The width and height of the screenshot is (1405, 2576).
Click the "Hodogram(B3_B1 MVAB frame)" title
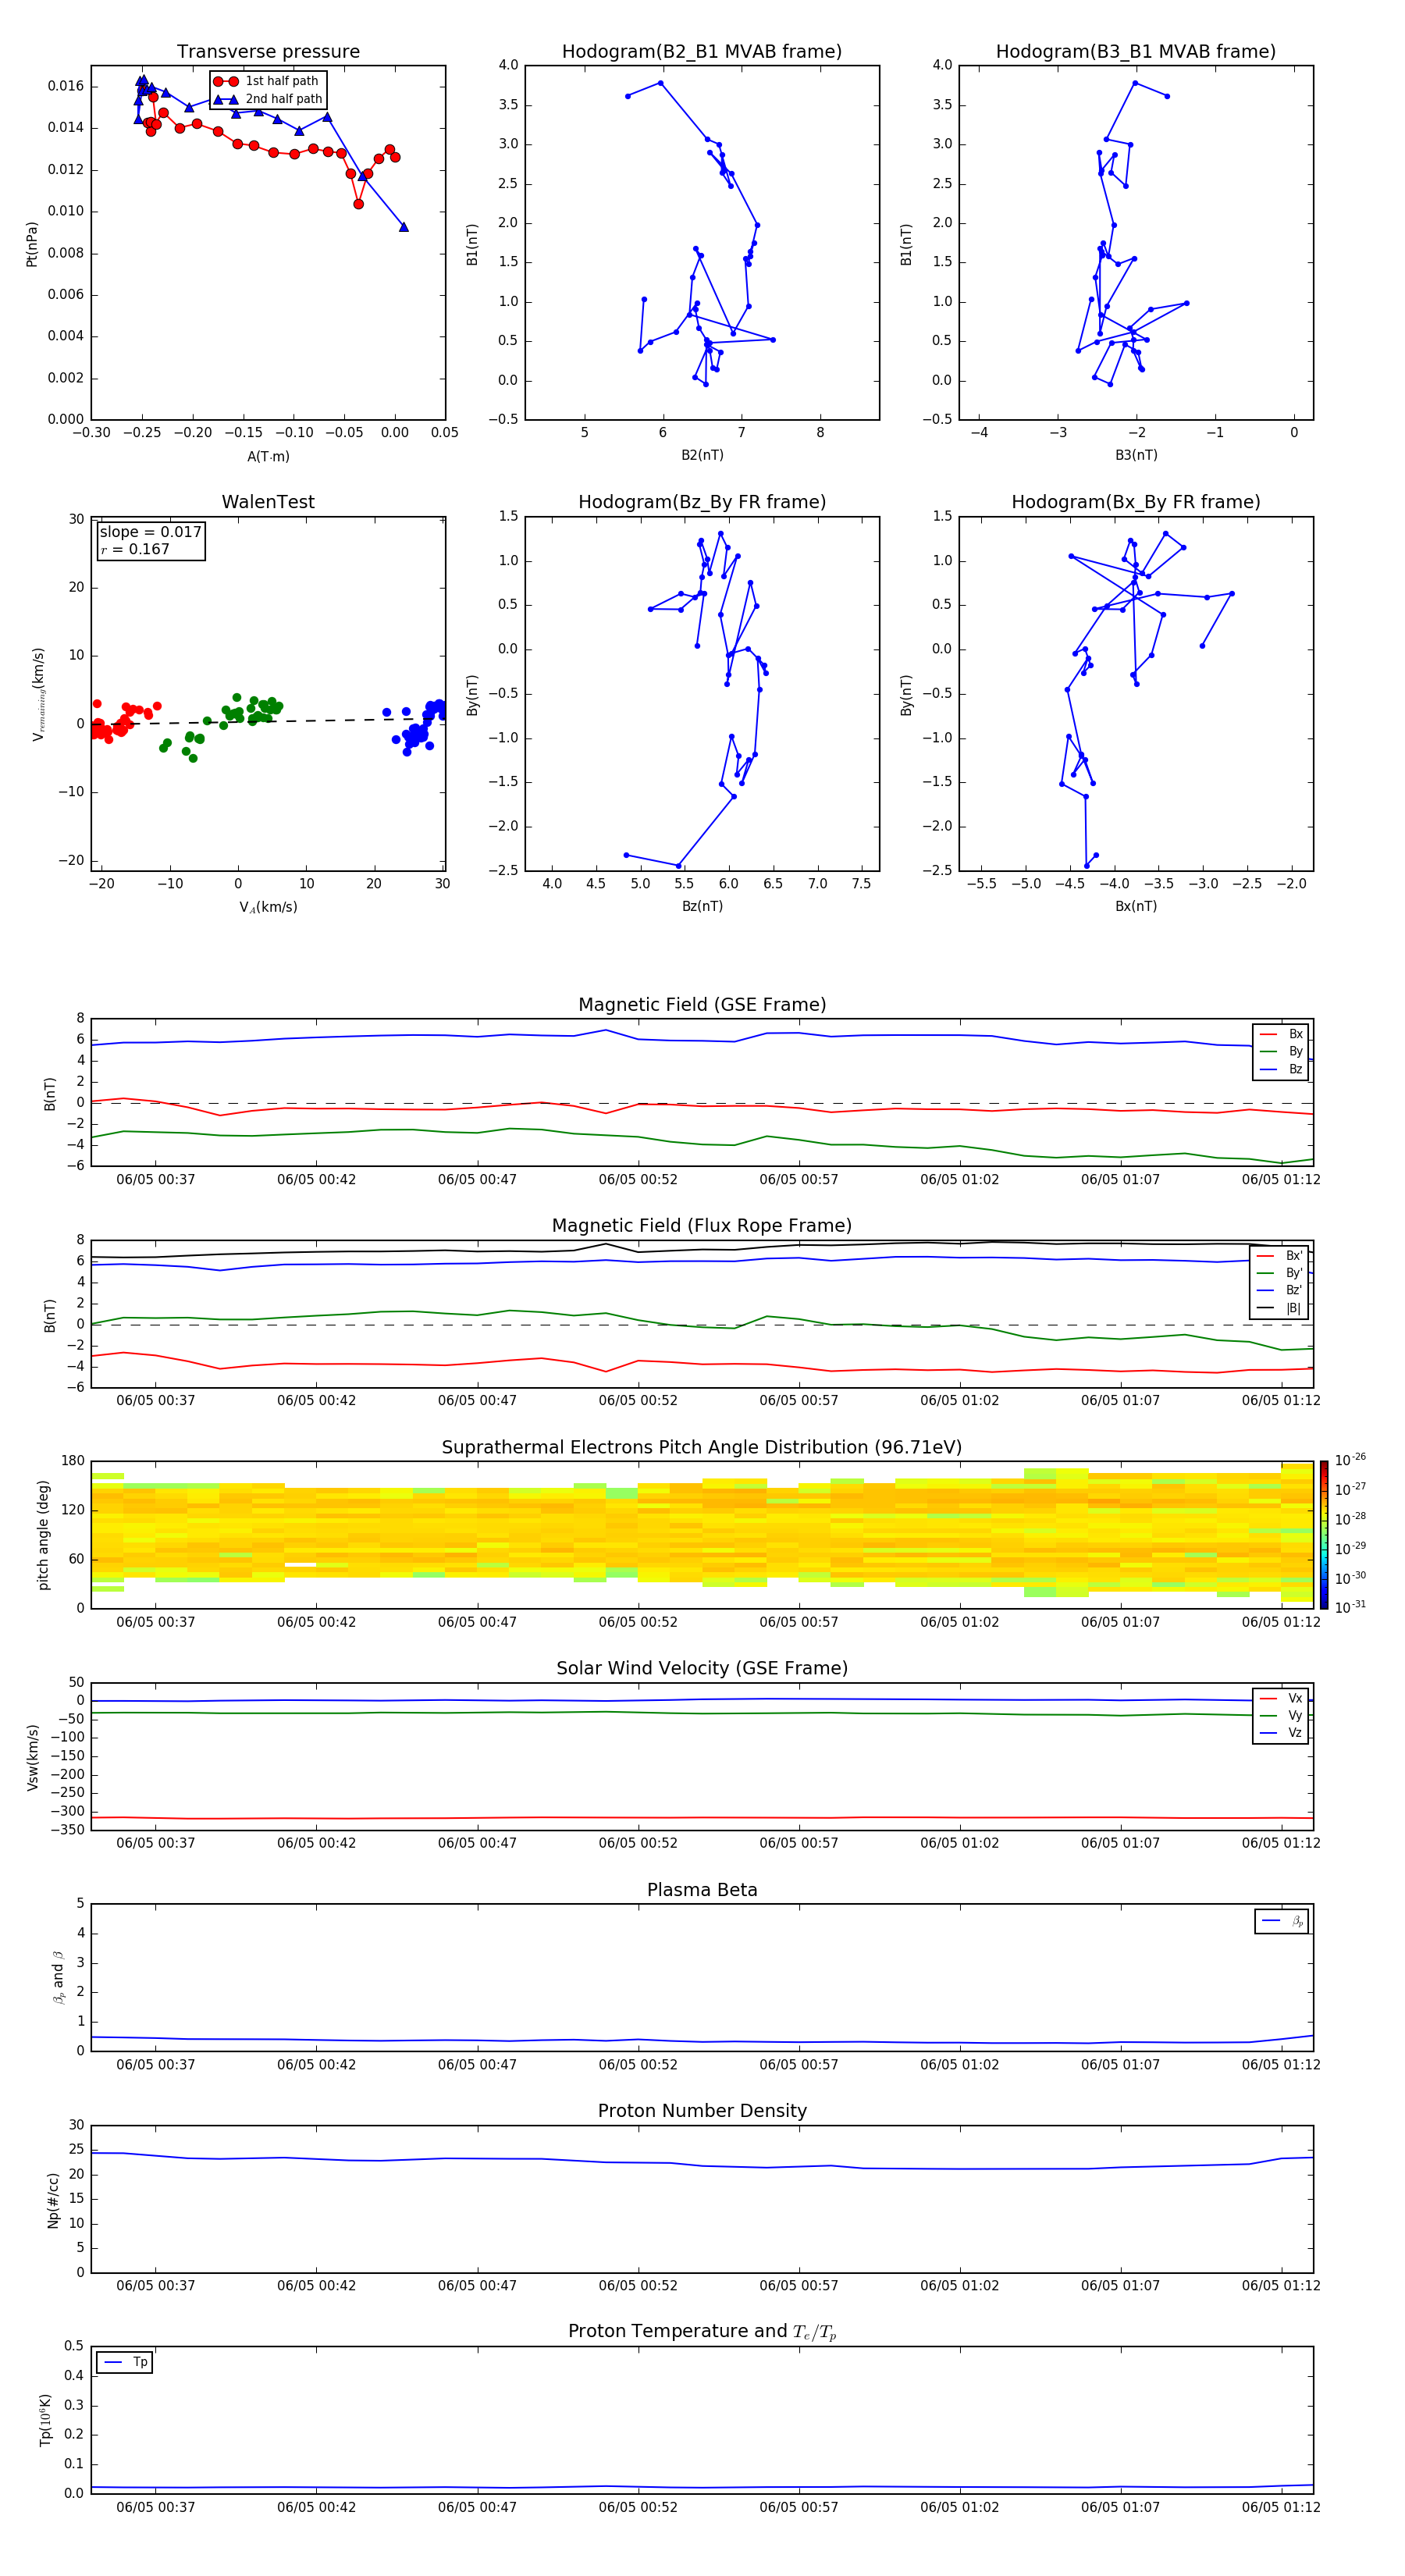coord(1136,52)
